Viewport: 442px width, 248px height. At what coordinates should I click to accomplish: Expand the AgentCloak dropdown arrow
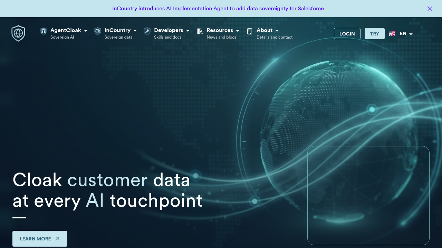pyautogui.click(x=86, y=31)
